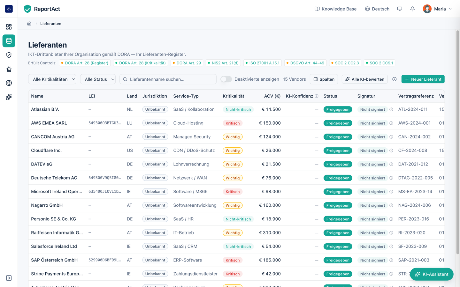460x287 pixels.
Task: Open the sparkles AI icon in sidebar
Action: click(9, 97)
